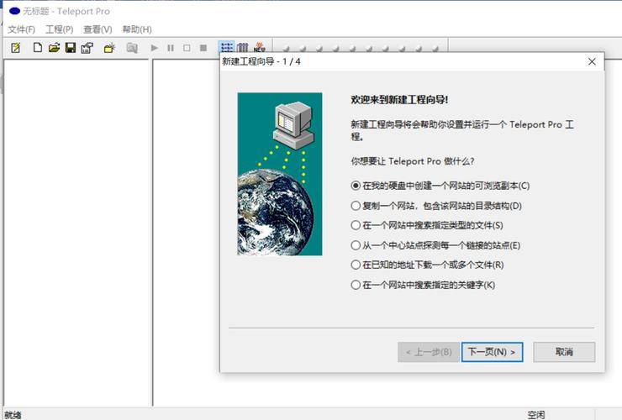Open the 文件(F) menu
This screenshot has height=420, width=622.
[21, 29]
